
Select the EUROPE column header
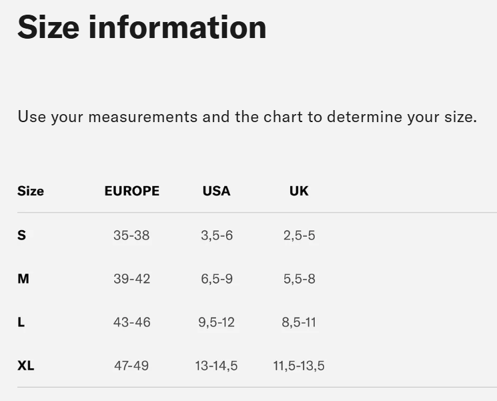pos(132,191)
